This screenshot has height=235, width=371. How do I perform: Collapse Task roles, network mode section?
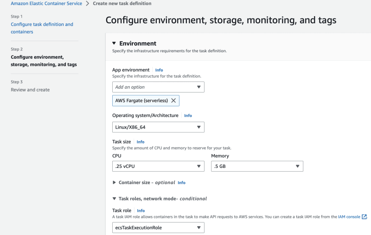(114, 198)
